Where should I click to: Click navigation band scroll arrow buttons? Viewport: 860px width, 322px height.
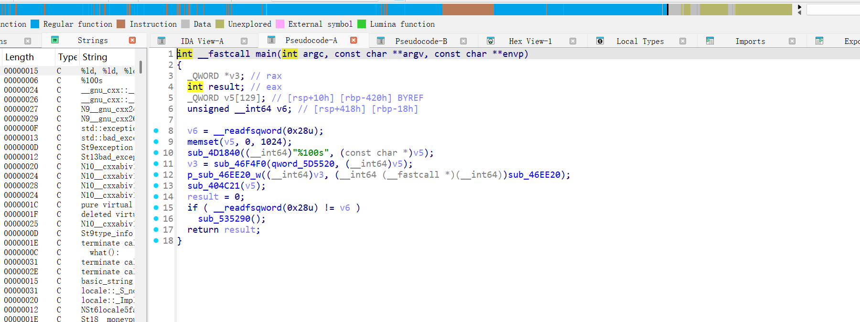pyautogui.click(x=799, y=10)
